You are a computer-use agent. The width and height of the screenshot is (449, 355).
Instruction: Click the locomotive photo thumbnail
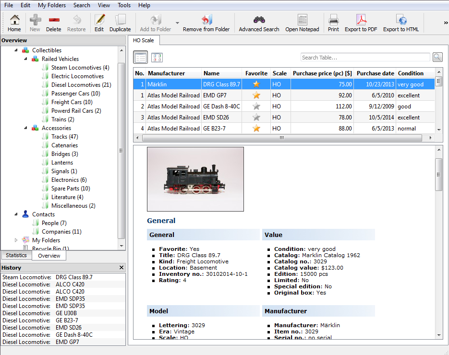(195, 179)
